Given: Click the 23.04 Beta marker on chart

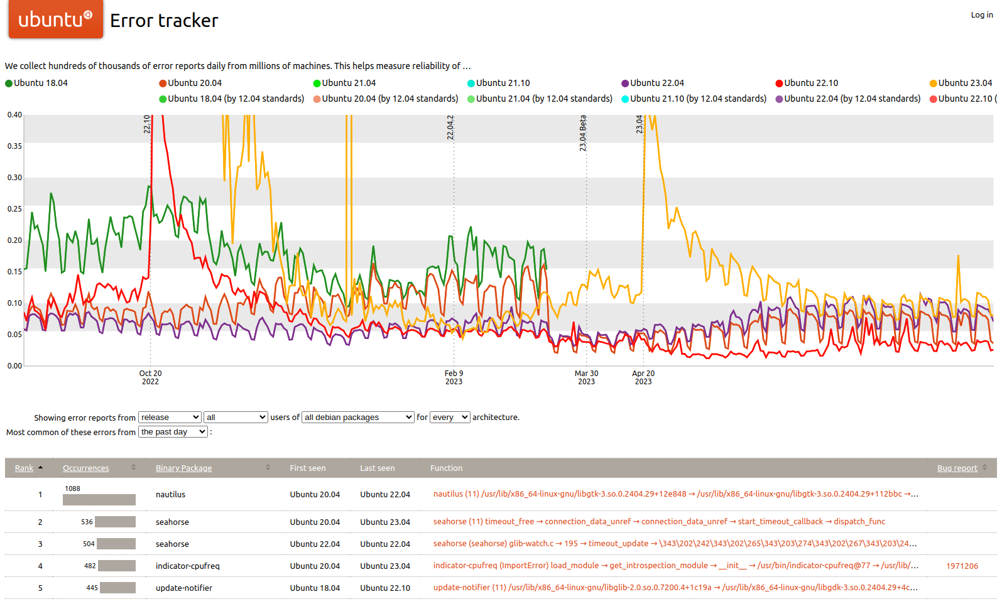Looking at the screenshot, I should click(583, 133).
